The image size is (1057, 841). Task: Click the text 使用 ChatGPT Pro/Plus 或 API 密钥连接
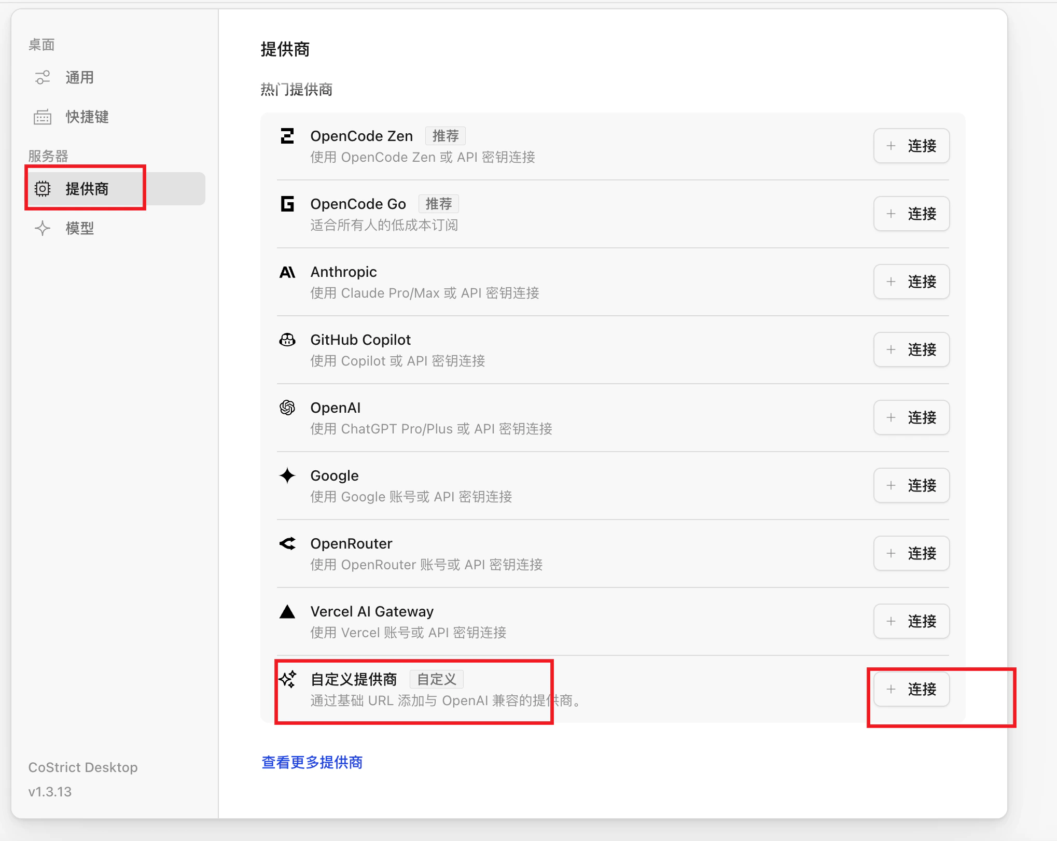pyautogui.click(x=432, y=429)
